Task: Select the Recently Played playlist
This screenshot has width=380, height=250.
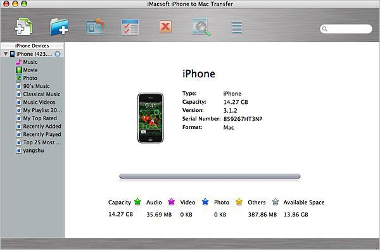Action: (x=42, y=134)
